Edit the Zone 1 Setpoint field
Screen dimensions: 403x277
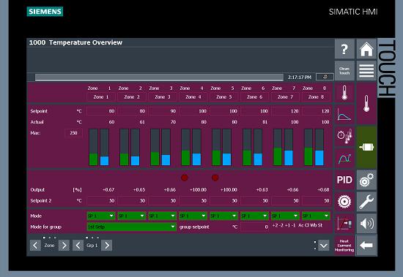pos(101,111)
